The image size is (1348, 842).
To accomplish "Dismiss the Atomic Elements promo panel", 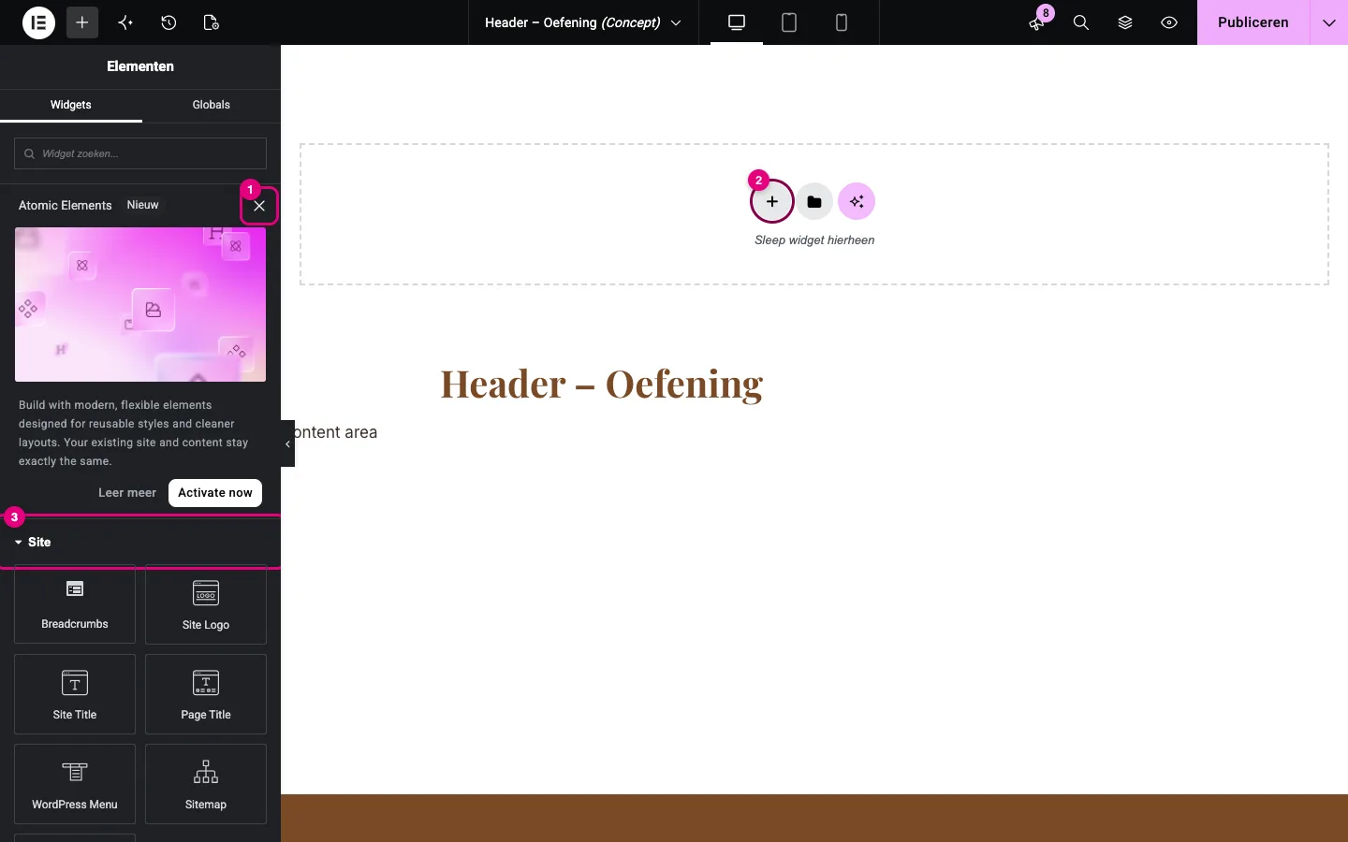I will point(259,206).
